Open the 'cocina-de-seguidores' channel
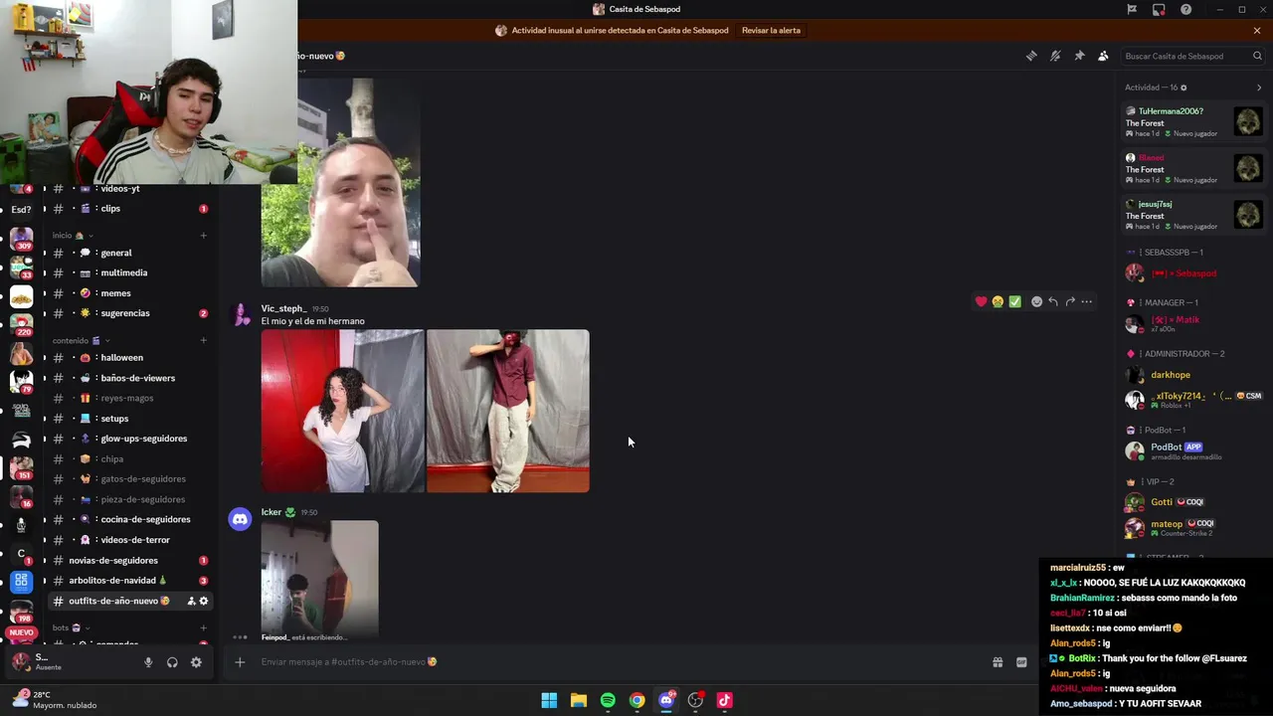The image size is (1273, 716). 128,519
